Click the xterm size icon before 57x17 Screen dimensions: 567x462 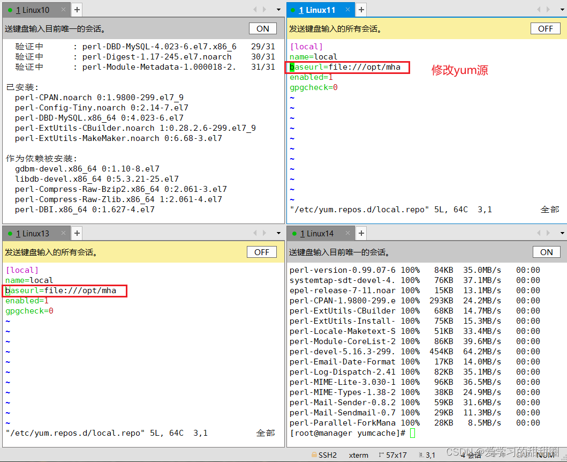(x=381, y=454)
